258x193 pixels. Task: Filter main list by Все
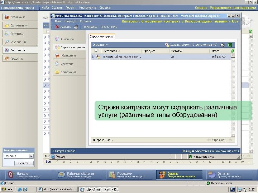(x=48, y=162)
